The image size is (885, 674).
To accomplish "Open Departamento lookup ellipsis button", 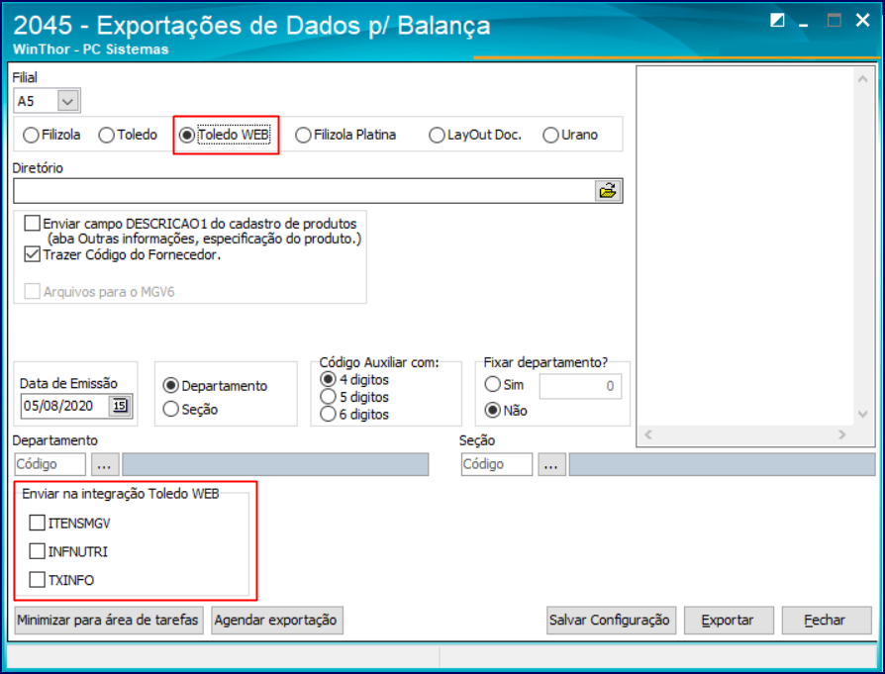I will click(x=105, y=464).
